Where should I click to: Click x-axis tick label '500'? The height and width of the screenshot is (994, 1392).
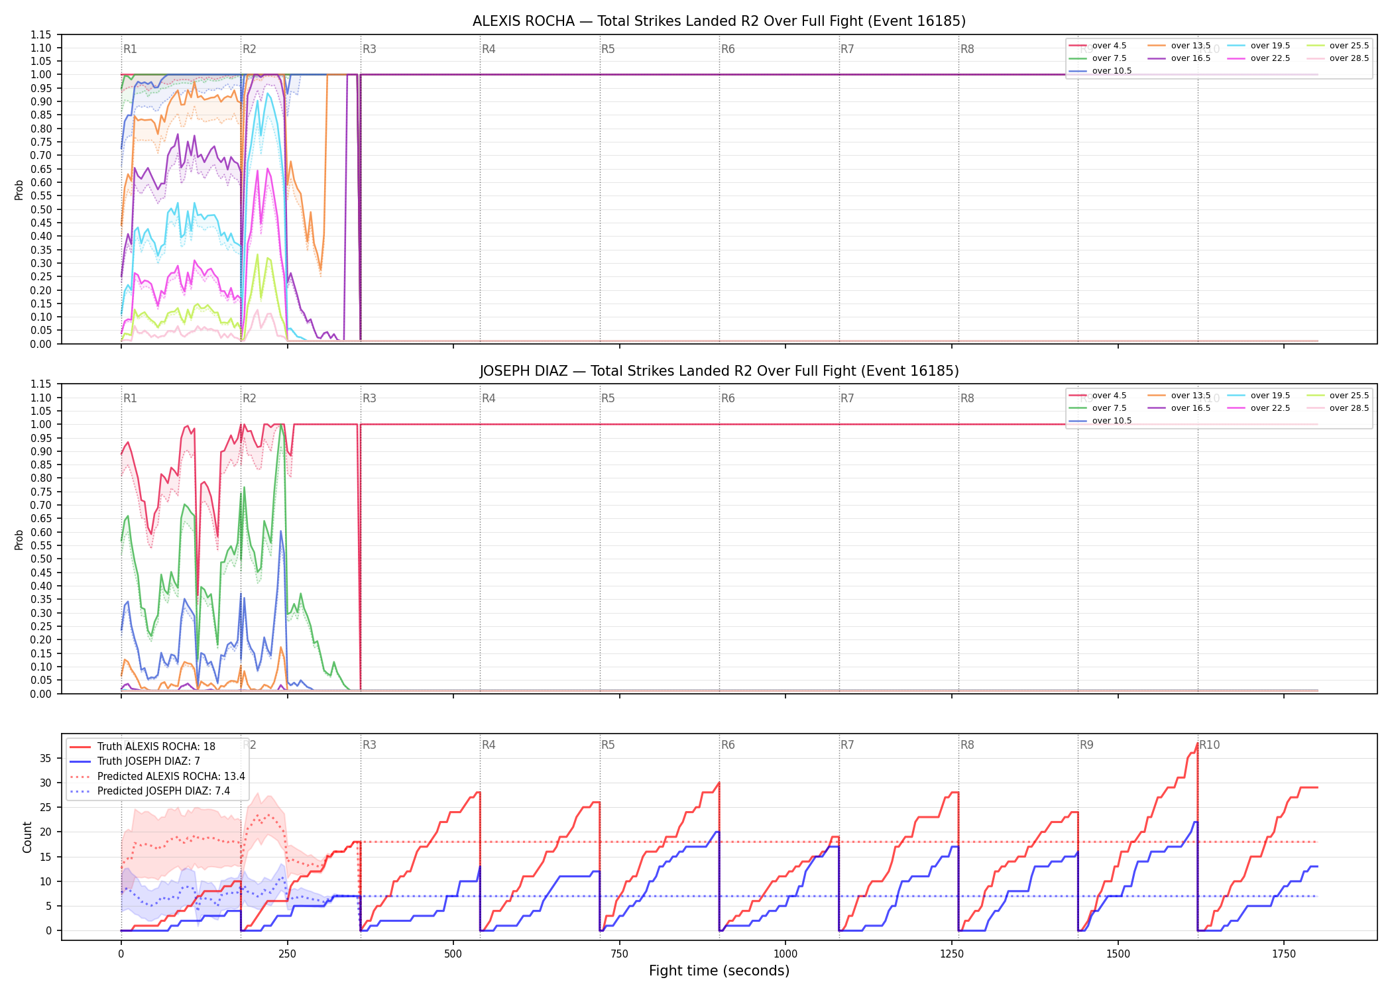(x=453, y=954)
